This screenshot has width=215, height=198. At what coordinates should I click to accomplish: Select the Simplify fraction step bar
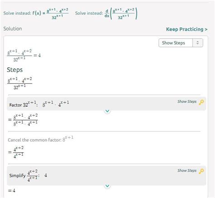click(x=107, y=175)
